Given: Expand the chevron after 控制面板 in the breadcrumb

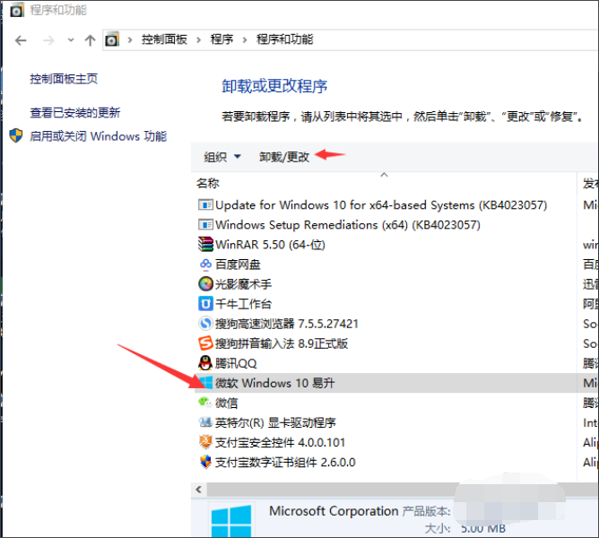Looking at the screenshot, I should [199, 39].
